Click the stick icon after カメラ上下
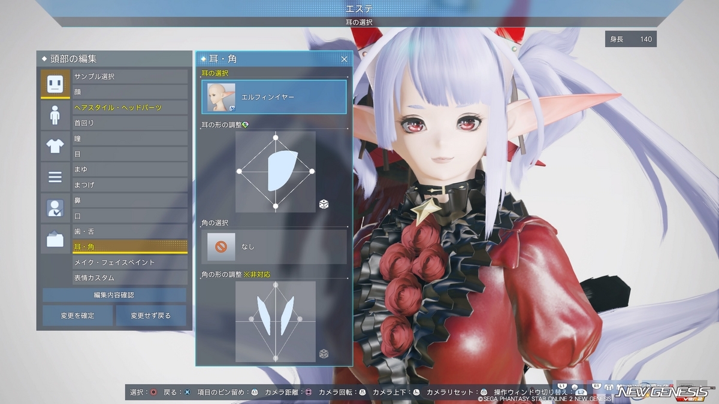The height and width of the screenshot is (404, 719). coord(416,392)
